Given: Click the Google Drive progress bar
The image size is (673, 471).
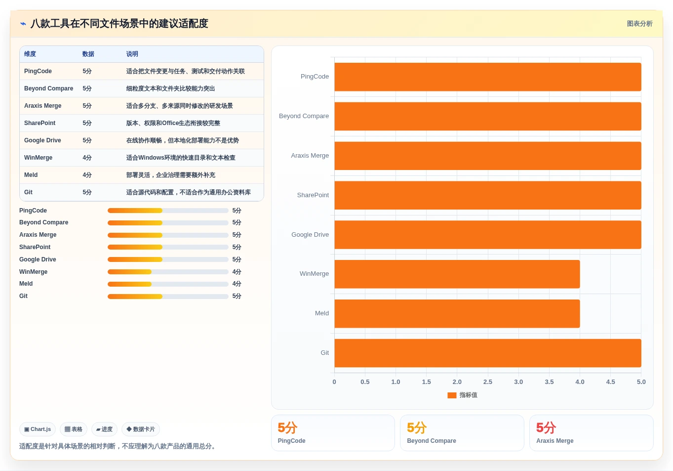Looking at the screenshot, I should [168, 259].
